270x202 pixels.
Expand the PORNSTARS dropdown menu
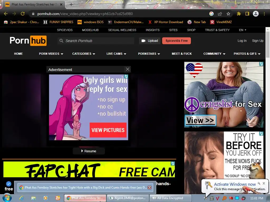pos(149,54)
